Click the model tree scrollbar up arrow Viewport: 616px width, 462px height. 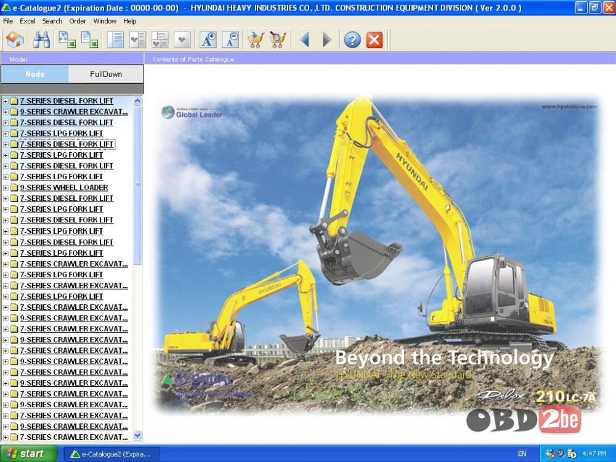[137, 101]
